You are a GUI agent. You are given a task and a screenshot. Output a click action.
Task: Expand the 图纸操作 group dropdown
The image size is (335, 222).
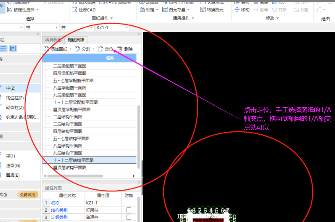[x=112, y=18]
